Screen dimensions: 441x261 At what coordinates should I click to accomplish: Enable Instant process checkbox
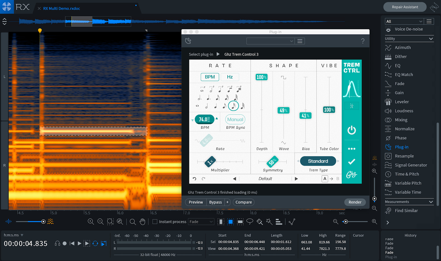click(x=155, y=222)
